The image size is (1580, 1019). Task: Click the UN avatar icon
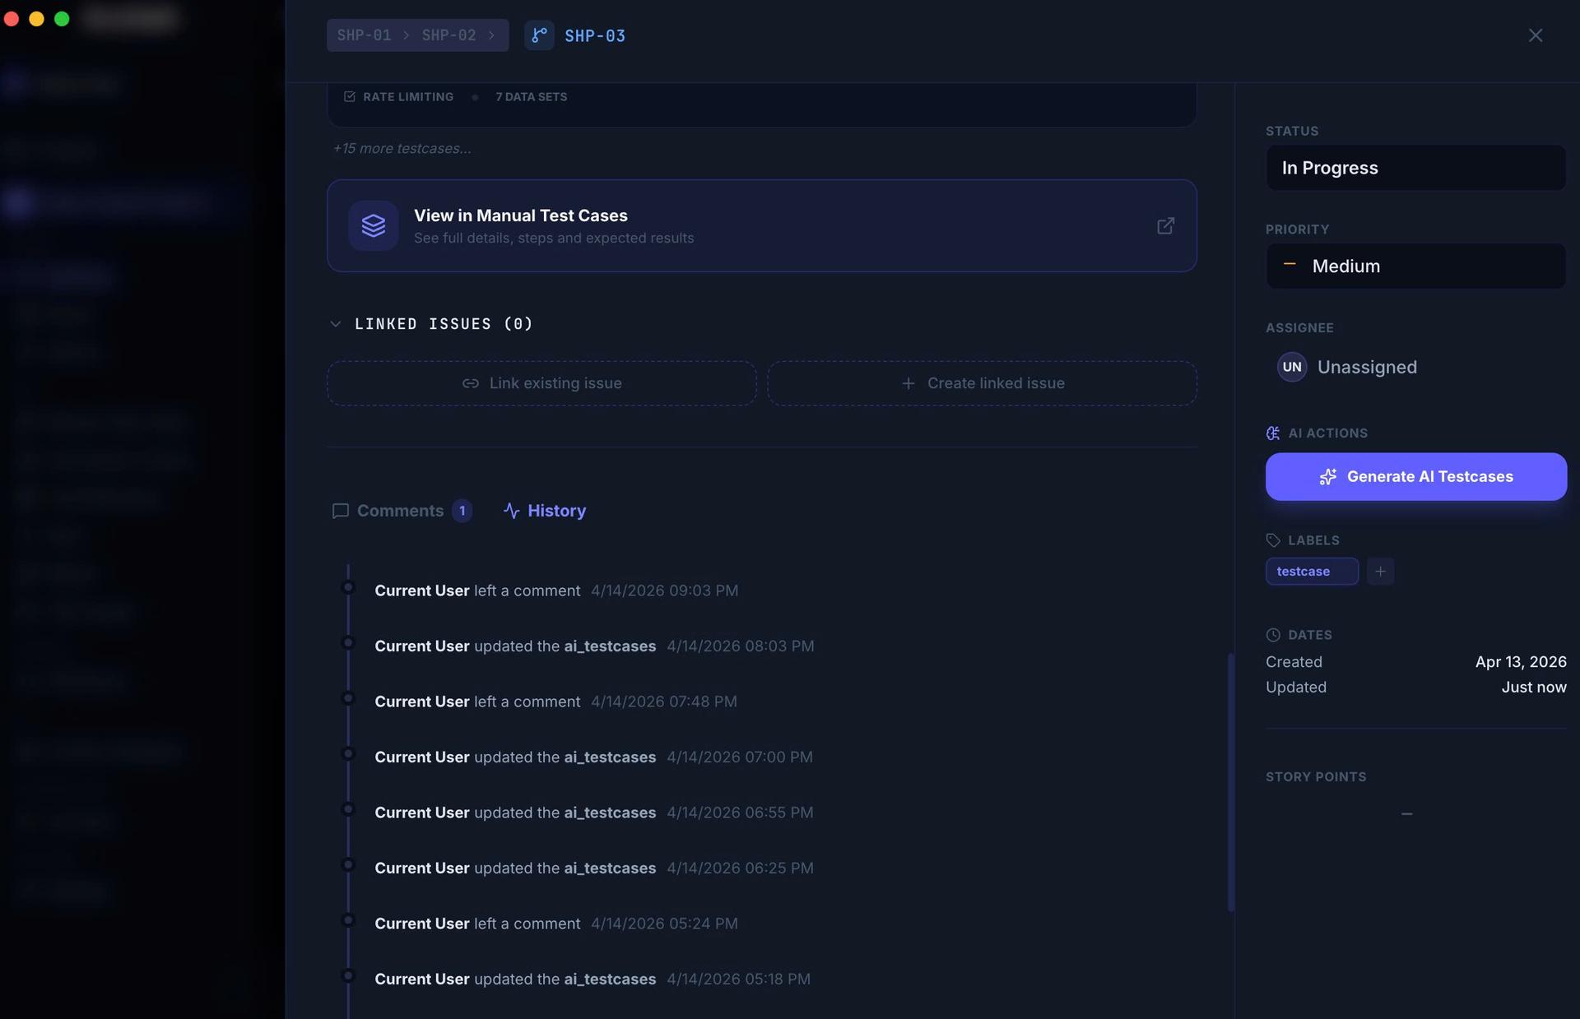click(1292, 367)
